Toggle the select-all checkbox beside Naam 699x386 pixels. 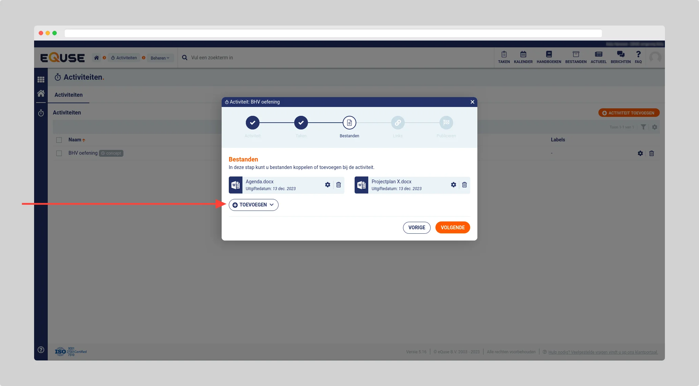(x=59, y=140)
